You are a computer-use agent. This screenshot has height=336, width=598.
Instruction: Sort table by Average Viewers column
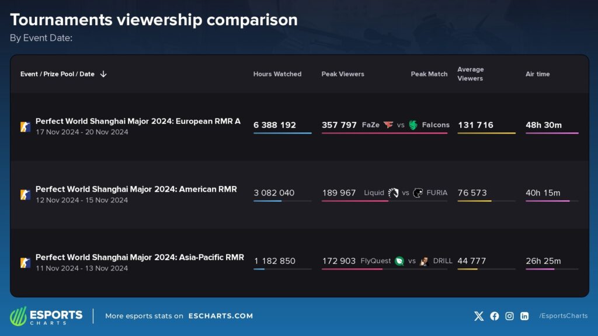(471, 74)
